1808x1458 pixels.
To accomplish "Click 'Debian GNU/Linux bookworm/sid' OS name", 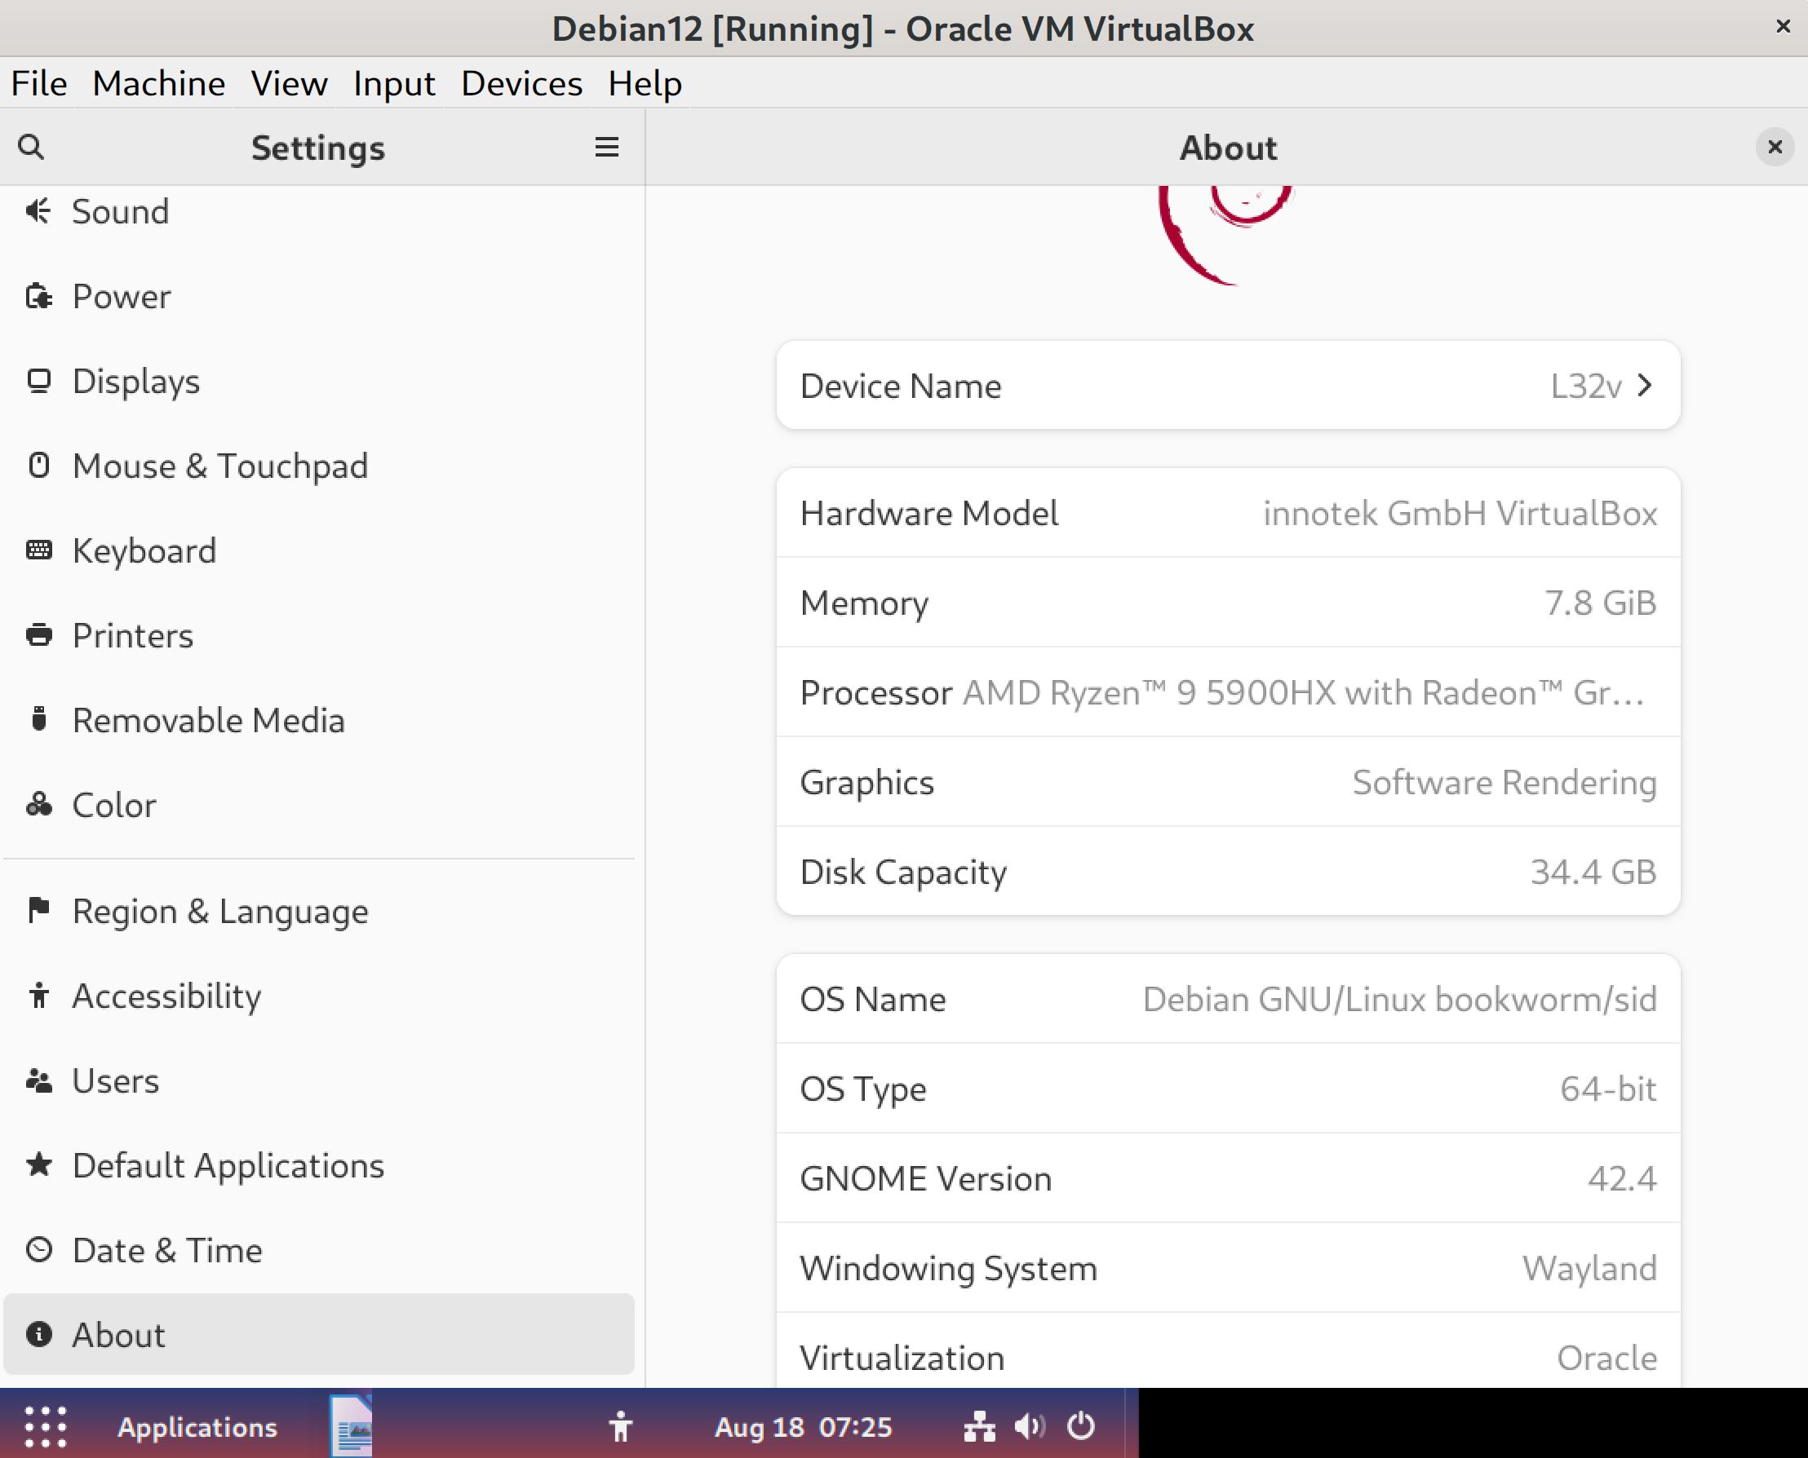I will 1401,999.
